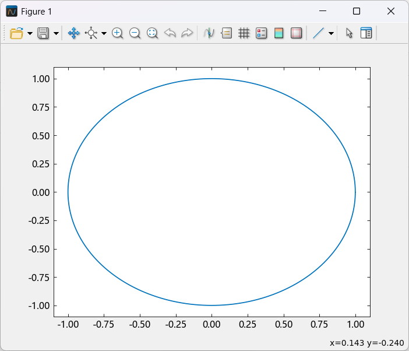This screenshot has width=409, height=351.
Task: Click the Figure 1 window title
Action: pyautogui.click(x=36, y=12)
